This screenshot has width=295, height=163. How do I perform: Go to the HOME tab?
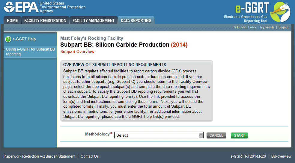click(x=12, y=20)
